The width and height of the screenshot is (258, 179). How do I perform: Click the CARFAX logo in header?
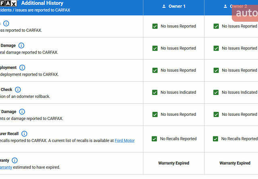click(8, 3)
